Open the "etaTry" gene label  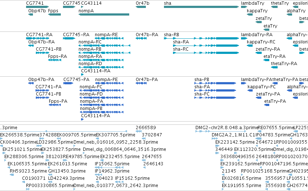(270, 26)
